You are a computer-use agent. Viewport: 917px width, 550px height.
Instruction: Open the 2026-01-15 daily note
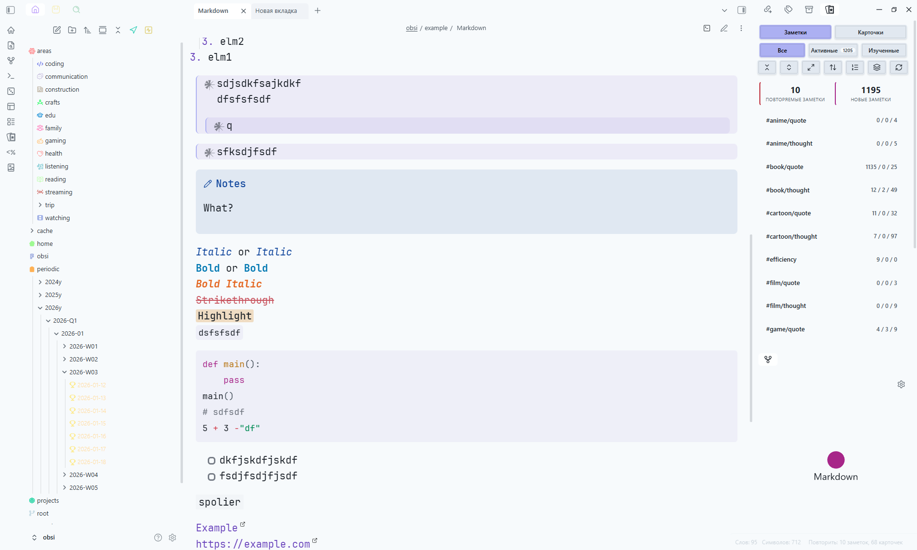click(x=92, y=423)
